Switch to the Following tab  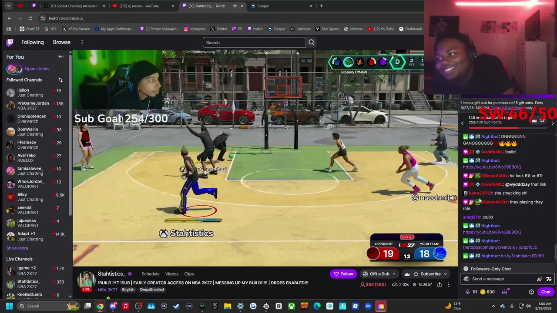pyautogui.click(x=33, y=42)
